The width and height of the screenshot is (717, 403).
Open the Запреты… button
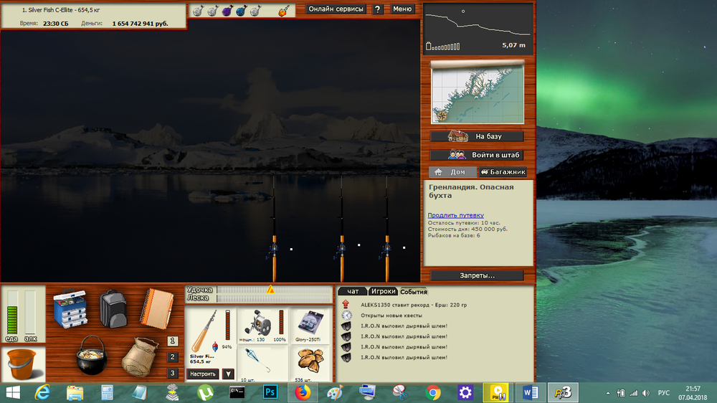tap(477, 275)
